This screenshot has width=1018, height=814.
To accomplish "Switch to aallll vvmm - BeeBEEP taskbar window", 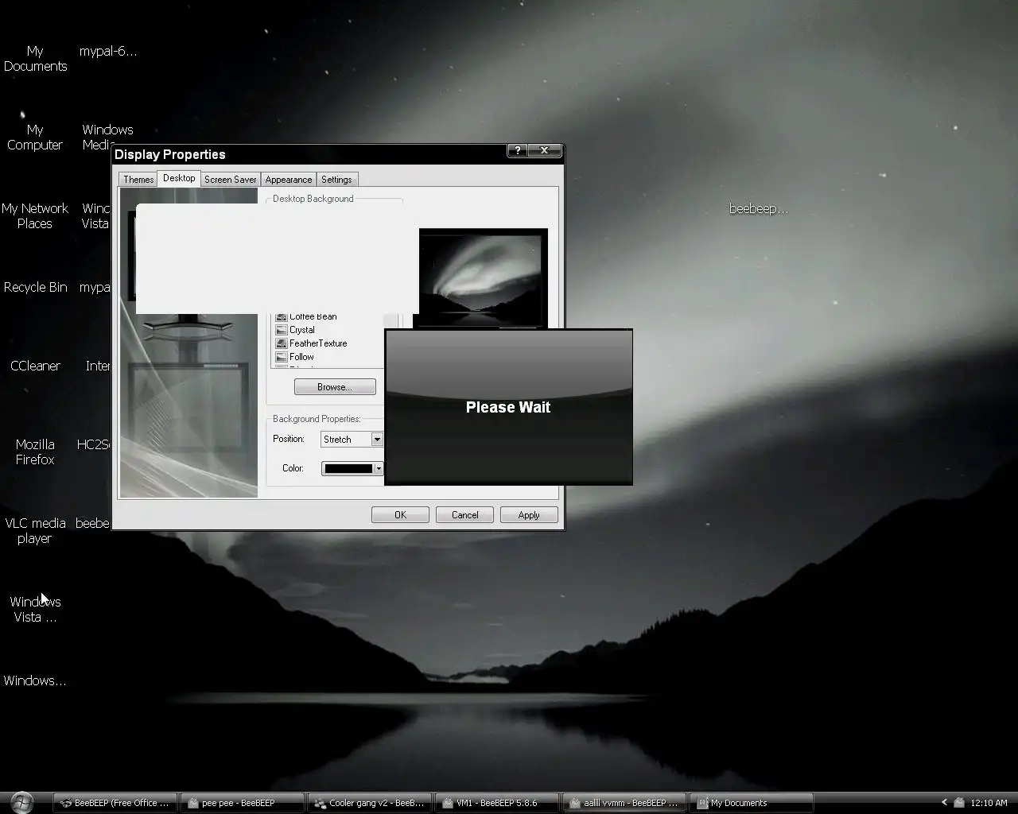I will (x=624, y=803).
